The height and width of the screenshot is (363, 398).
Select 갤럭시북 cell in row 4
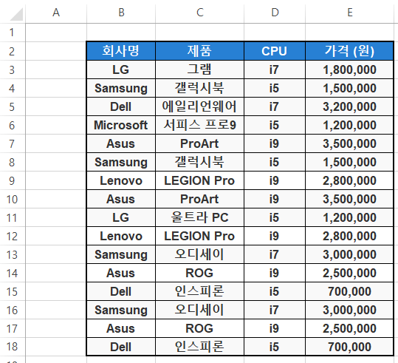[199, 88]
